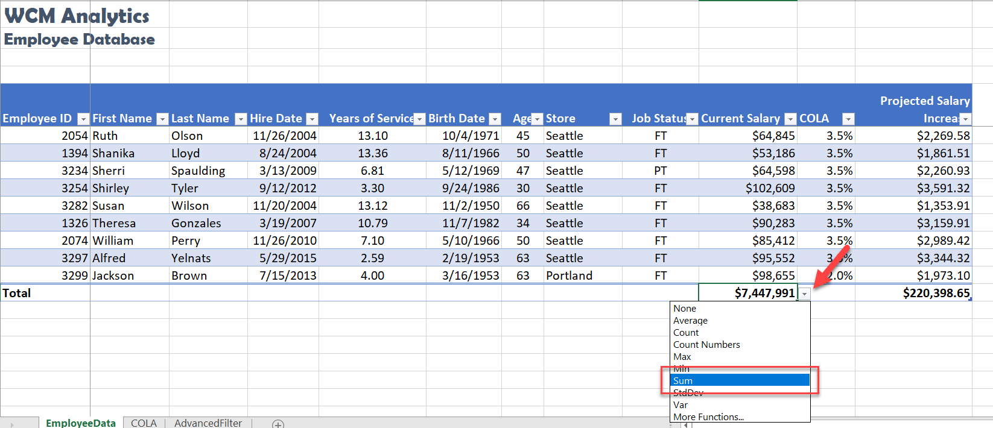
Task: Select Shirley Tyler's salary $102,609
Action: click(748, 188)
